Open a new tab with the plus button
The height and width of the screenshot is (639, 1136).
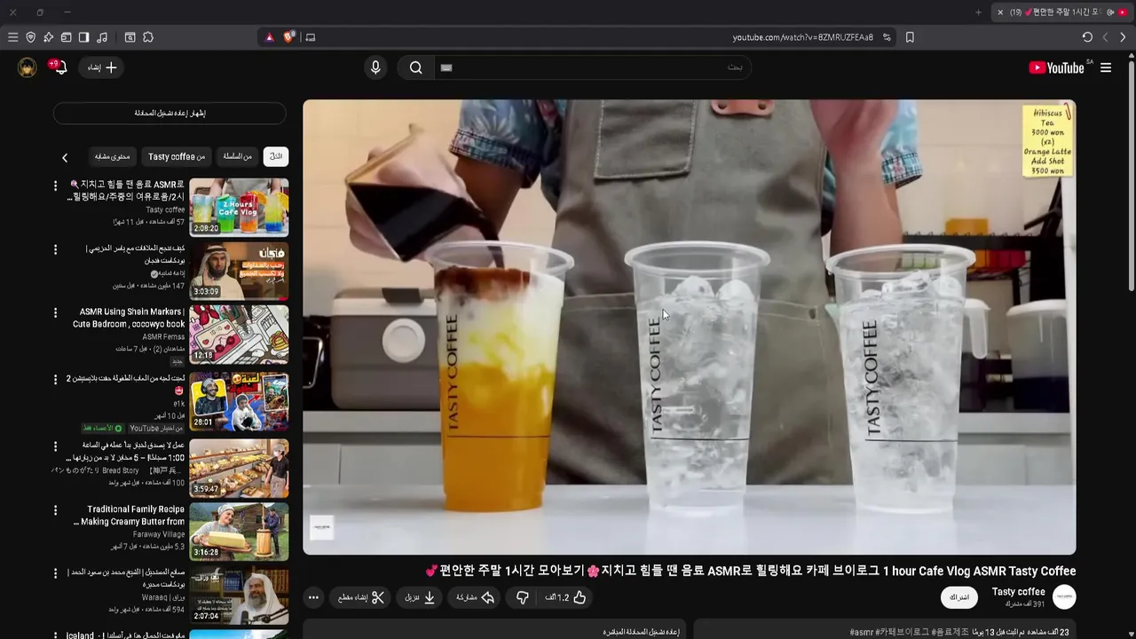pyautogui.click(x=978, y=12)
